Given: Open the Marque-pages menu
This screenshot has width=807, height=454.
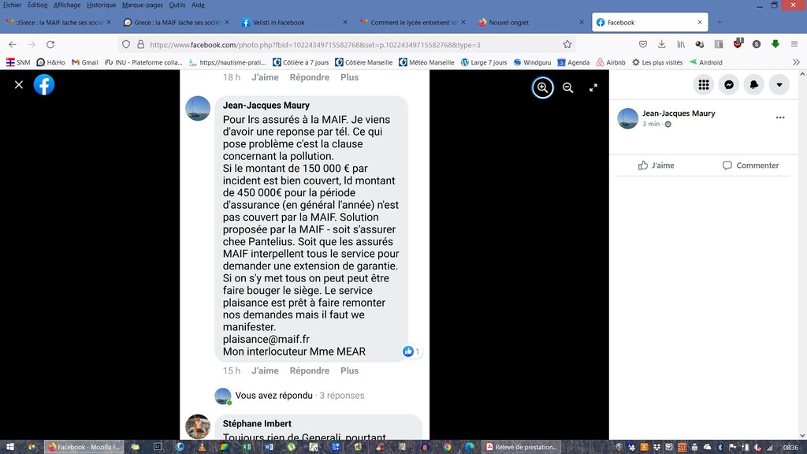Looking at the screenshot, I should click(x=143, y=6).
